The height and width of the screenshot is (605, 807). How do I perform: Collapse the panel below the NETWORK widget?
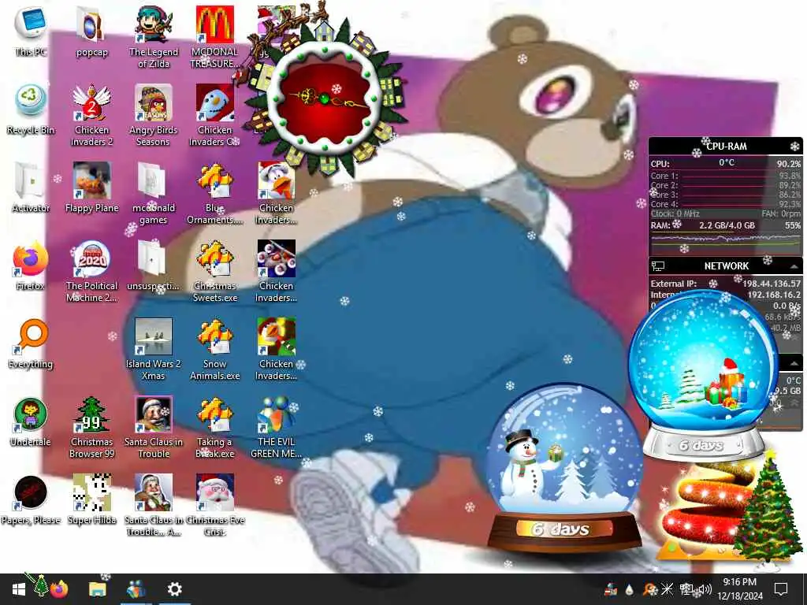click(794, 363)
